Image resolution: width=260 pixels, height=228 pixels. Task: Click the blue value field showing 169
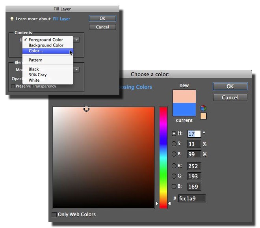(194, 187)
